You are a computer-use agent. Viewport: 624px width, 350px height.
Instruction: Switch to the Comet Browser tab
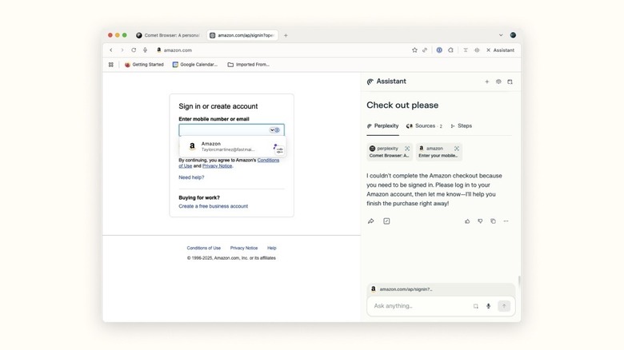(x=168, y=35)
